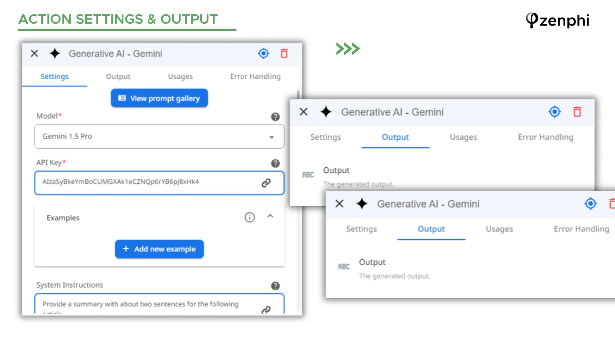Open Error Handling tab in left panel
The width and height of the screenshot is (615, 345).
pos(255,76)
